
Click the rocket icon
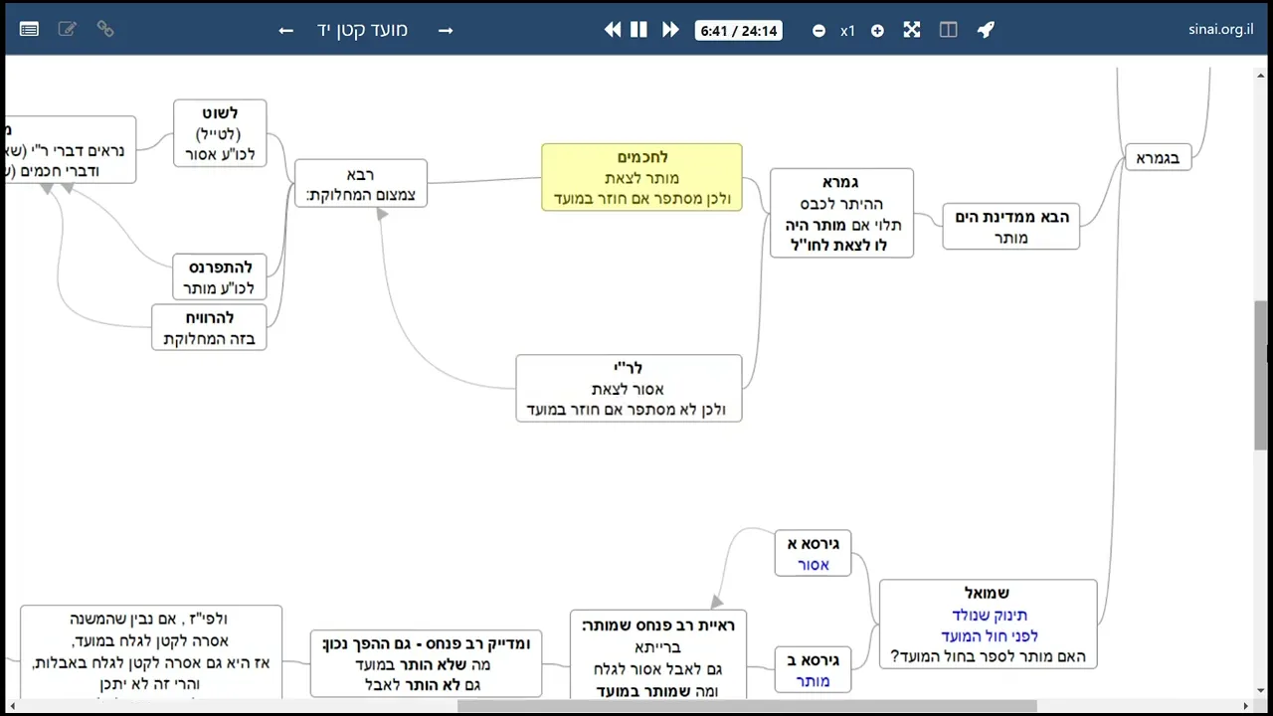pyautogui.click(x=986, y=30)
